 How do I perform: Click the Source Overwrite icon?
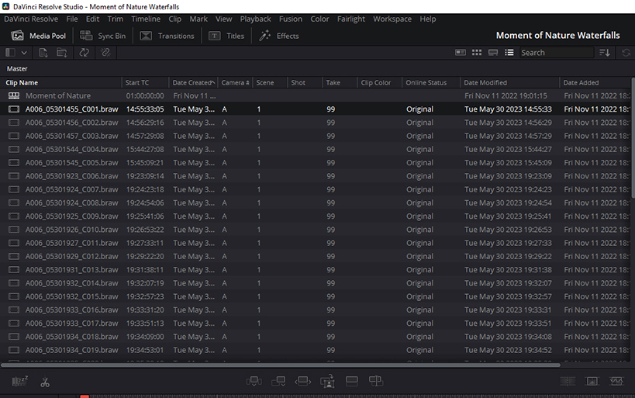[x=376, y=382]
